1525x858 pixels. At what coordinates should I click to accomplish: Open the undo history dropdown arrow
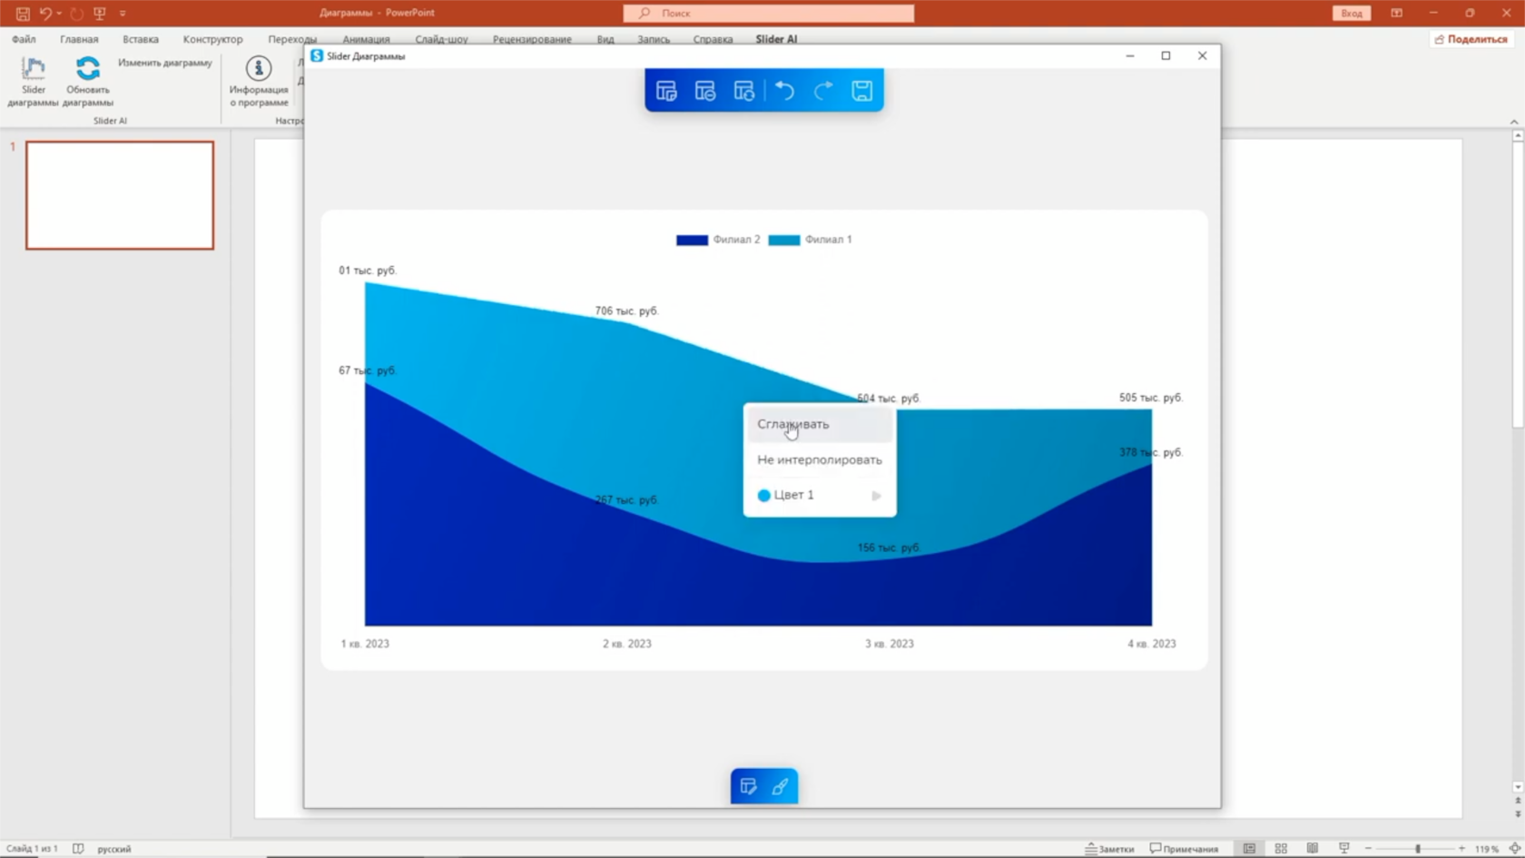pos(59,13)
